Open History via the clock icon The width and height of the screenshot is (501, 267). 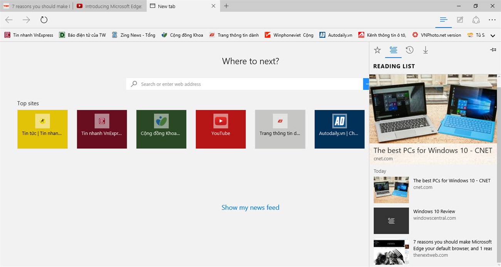tap(410, 50)
